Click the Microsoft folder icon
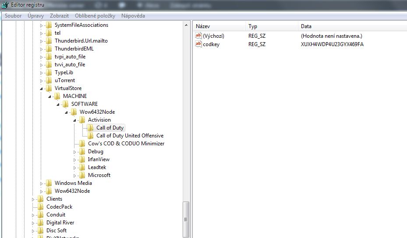407x238 pixels. pyautogui.click(x=82, y=175)
